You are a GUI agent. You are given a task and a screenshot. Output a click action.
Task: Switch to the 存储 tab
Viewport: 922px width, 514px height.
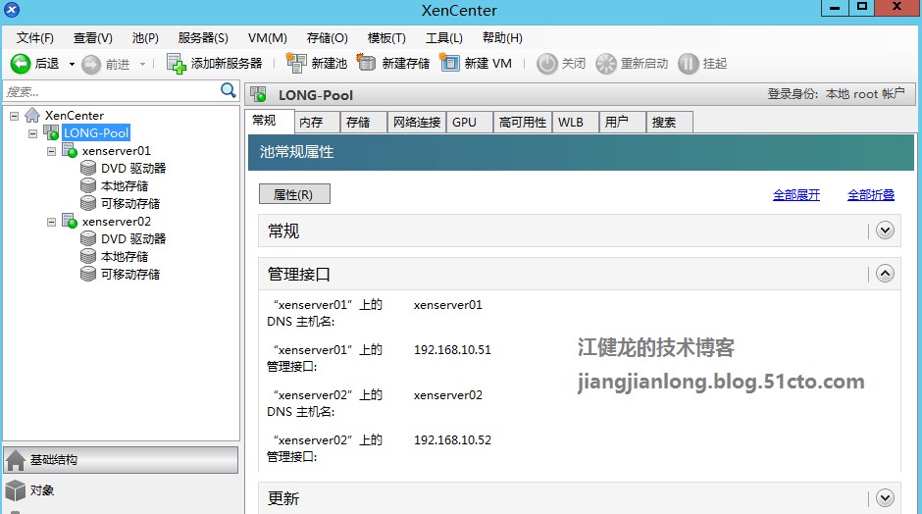coord(363,123)
